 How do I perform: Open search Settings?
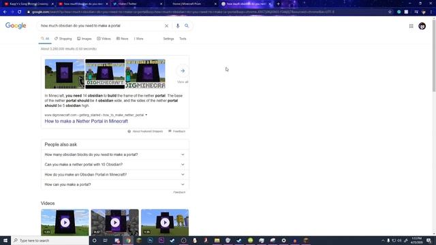[x=168, y=39]
